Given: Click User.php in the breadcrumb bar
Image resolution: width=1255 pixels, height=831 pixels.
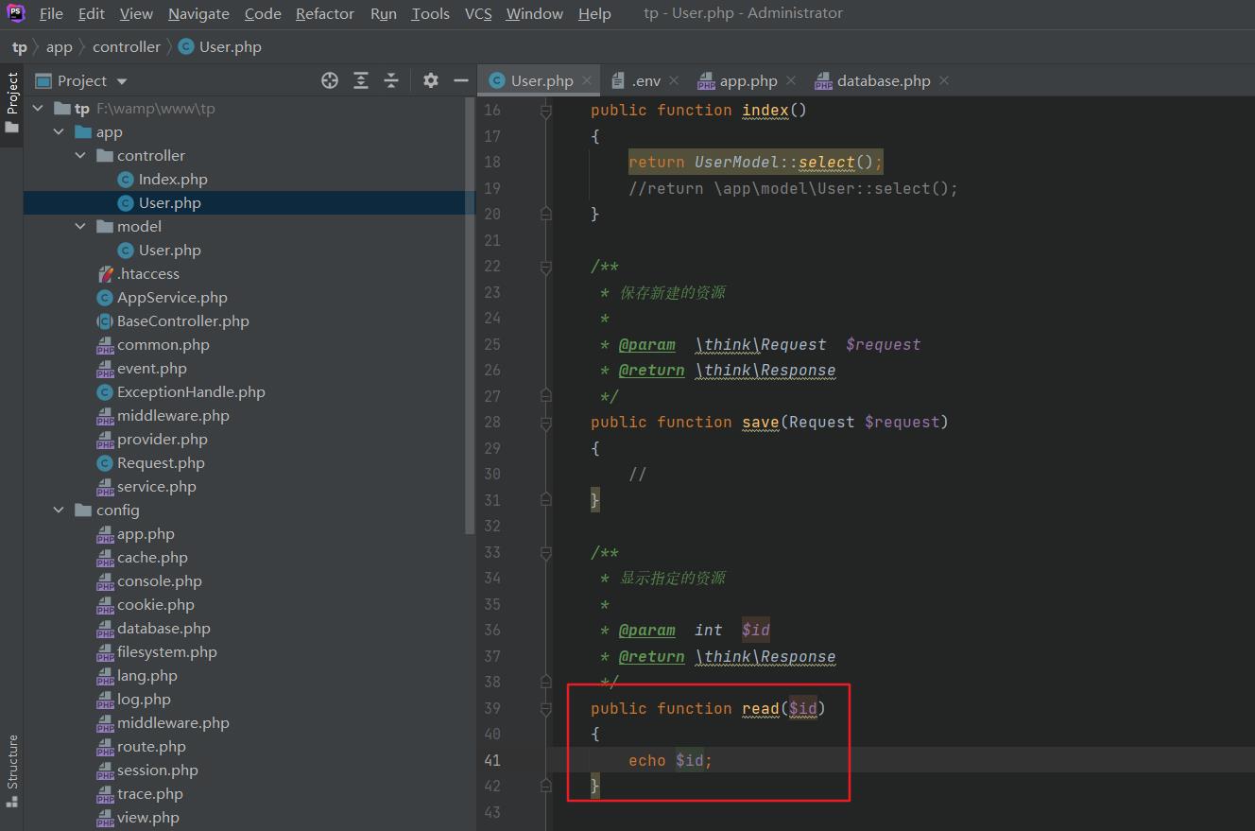Looking at the screenshot, I should coord(220,47).
